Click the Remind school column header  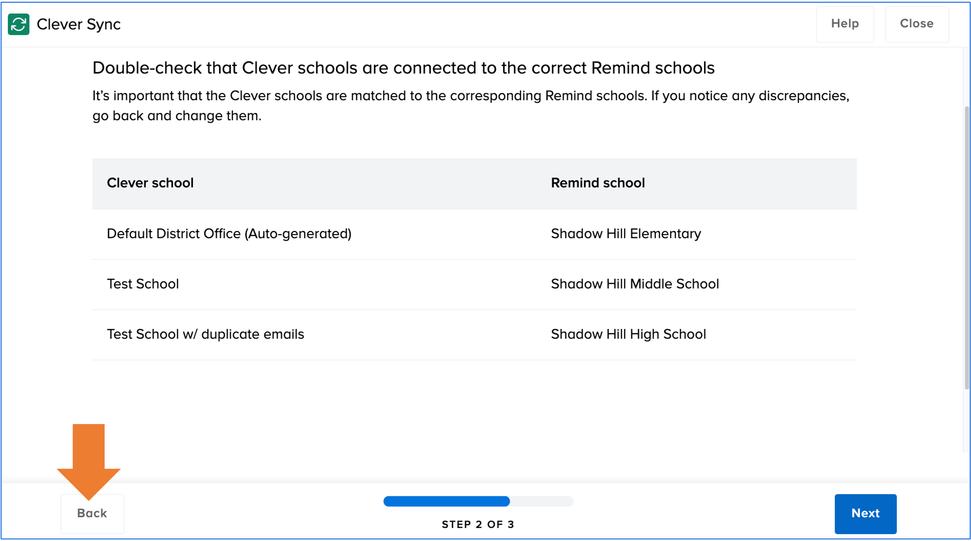(x=598, y=183)
